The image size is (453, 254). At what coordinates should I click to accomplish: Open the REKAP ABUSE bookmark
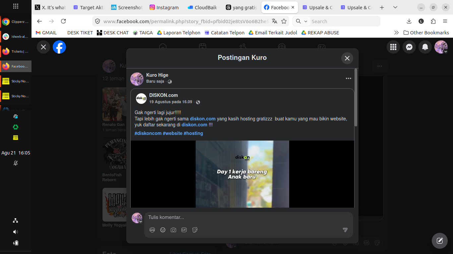point(320,33)
